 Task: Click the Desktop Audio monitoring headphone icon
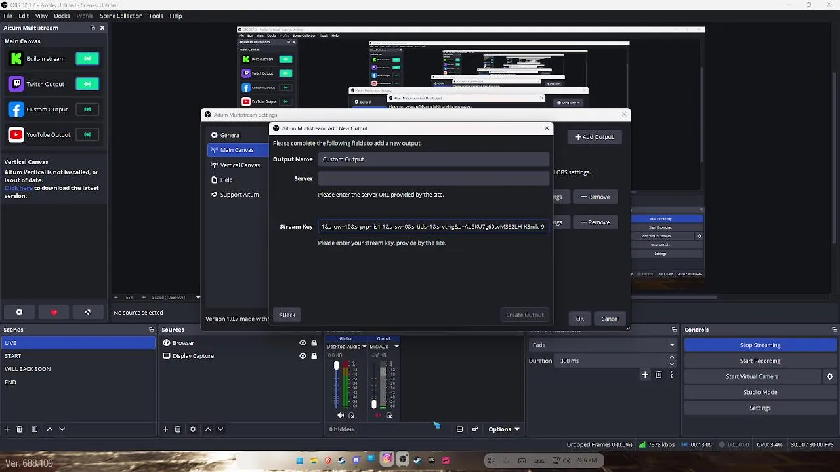pyautogui.click(x=352, y=416)
